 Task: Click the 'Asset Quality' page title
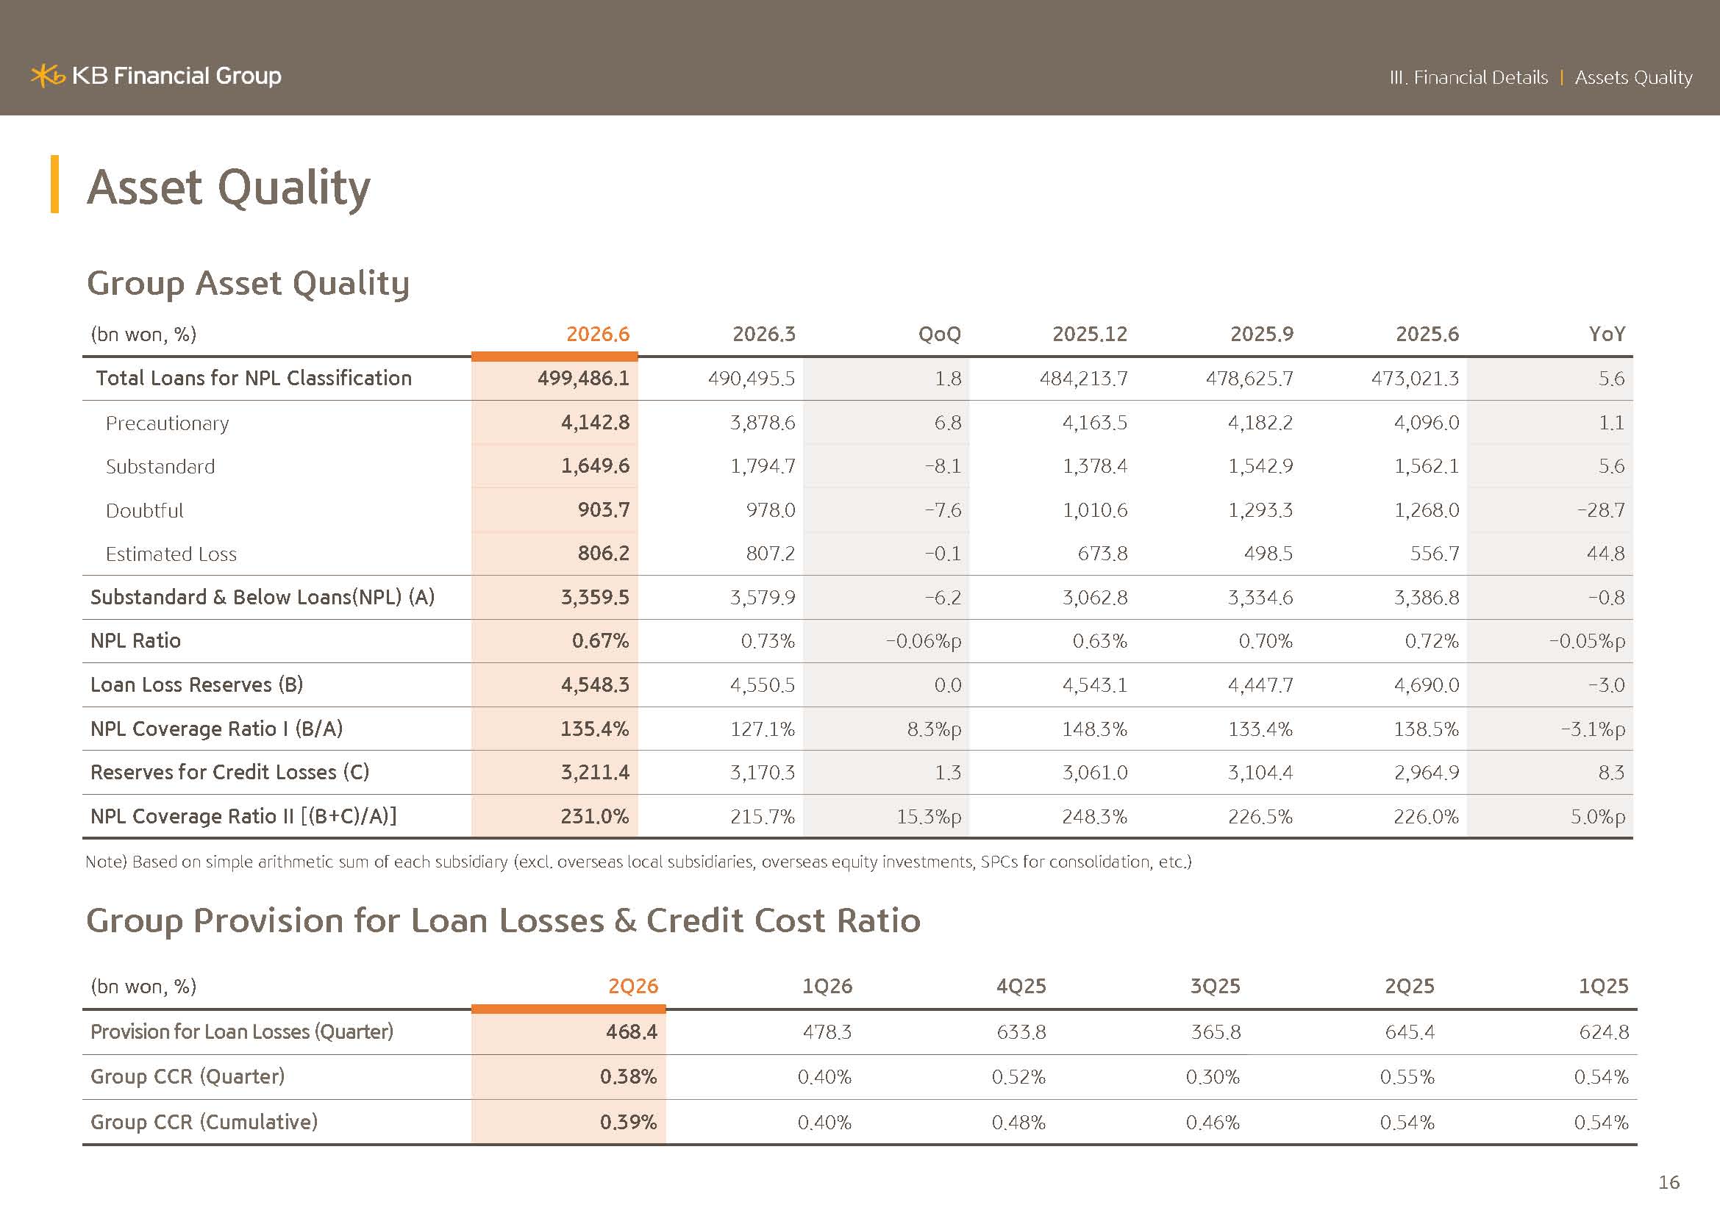[229, 187]
